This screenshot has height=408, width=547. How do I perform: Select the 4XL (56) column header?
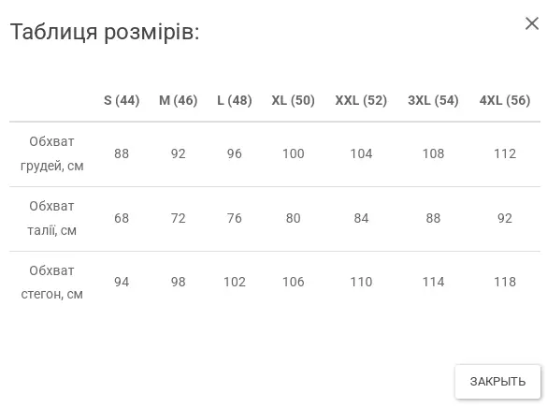(x=505, y=100)
